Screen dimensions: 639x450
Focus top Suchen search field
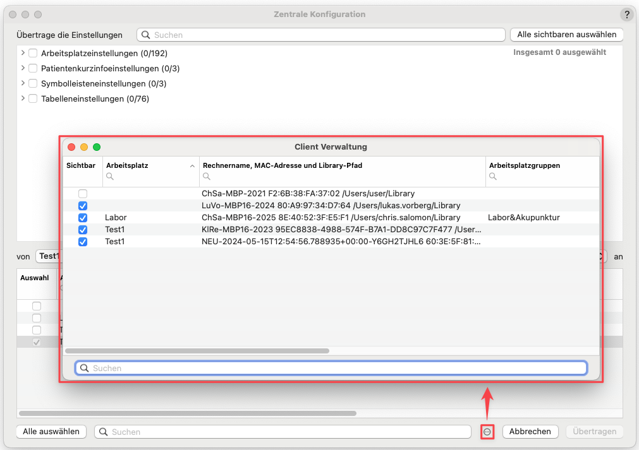(321, 35)
